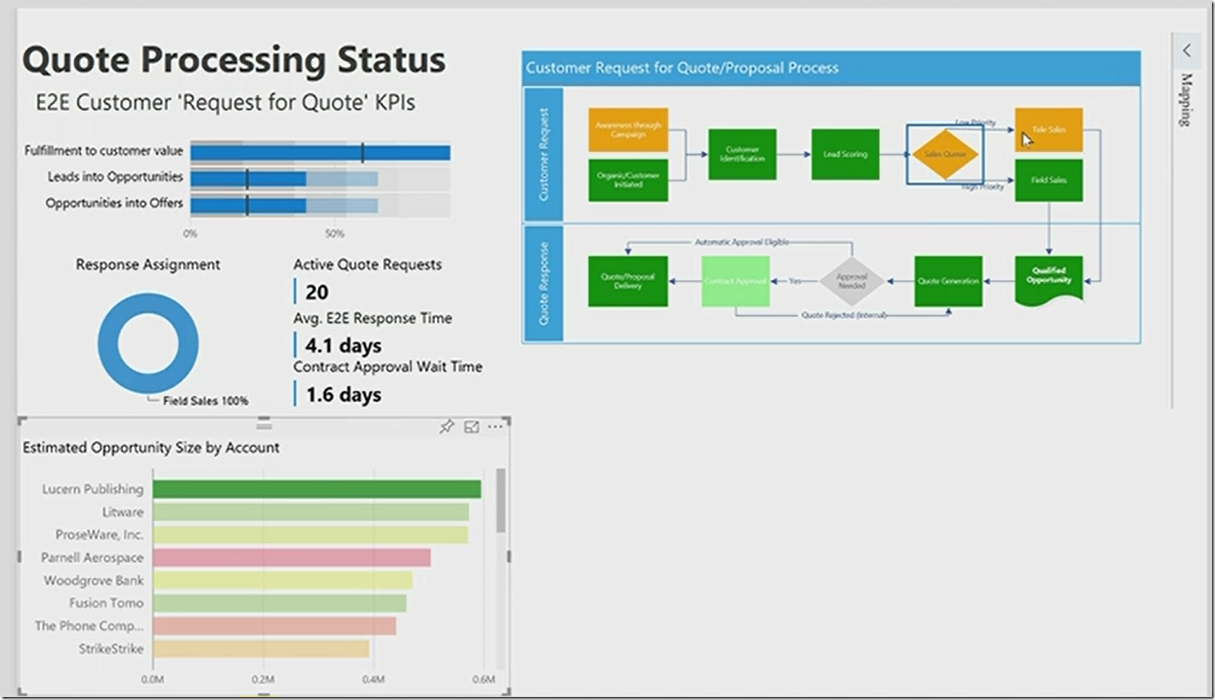Click the Avg. E2E Response Time label
The image size is (1215, 700).
click(373, 318)
